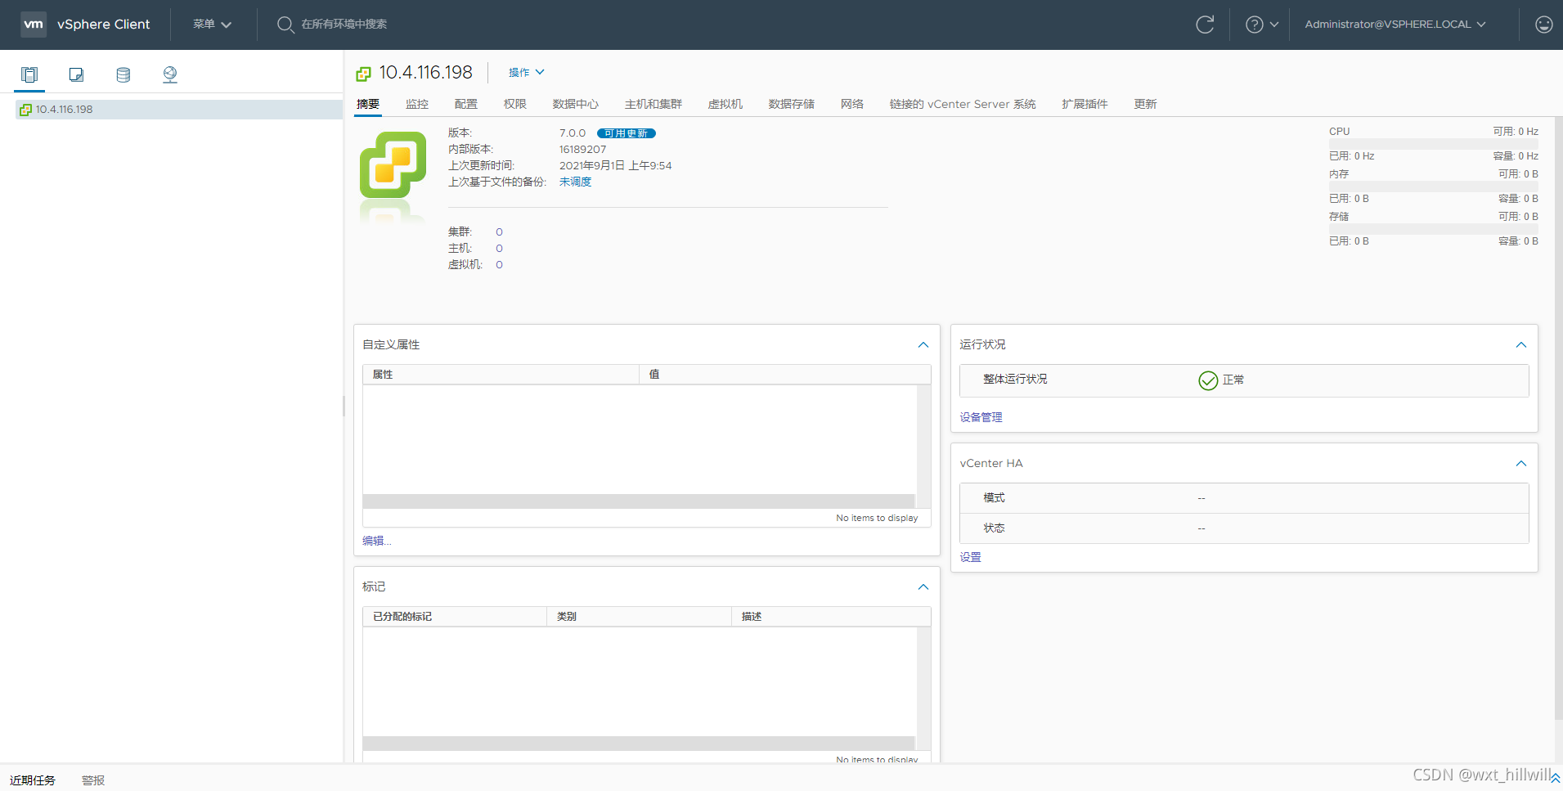Screen dimensions: 1563x791
Task: Open the 操作 actions dropdown
Action: click(x=526, y=73)
